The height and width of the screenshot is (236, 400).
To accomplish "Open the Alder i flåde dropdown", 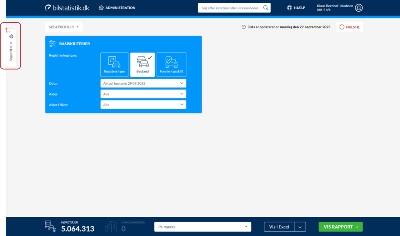I will click(x=143, y=104).
